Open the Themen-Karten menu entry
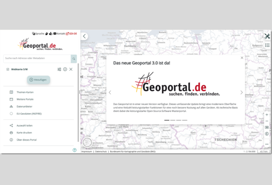 click(22, 92)
